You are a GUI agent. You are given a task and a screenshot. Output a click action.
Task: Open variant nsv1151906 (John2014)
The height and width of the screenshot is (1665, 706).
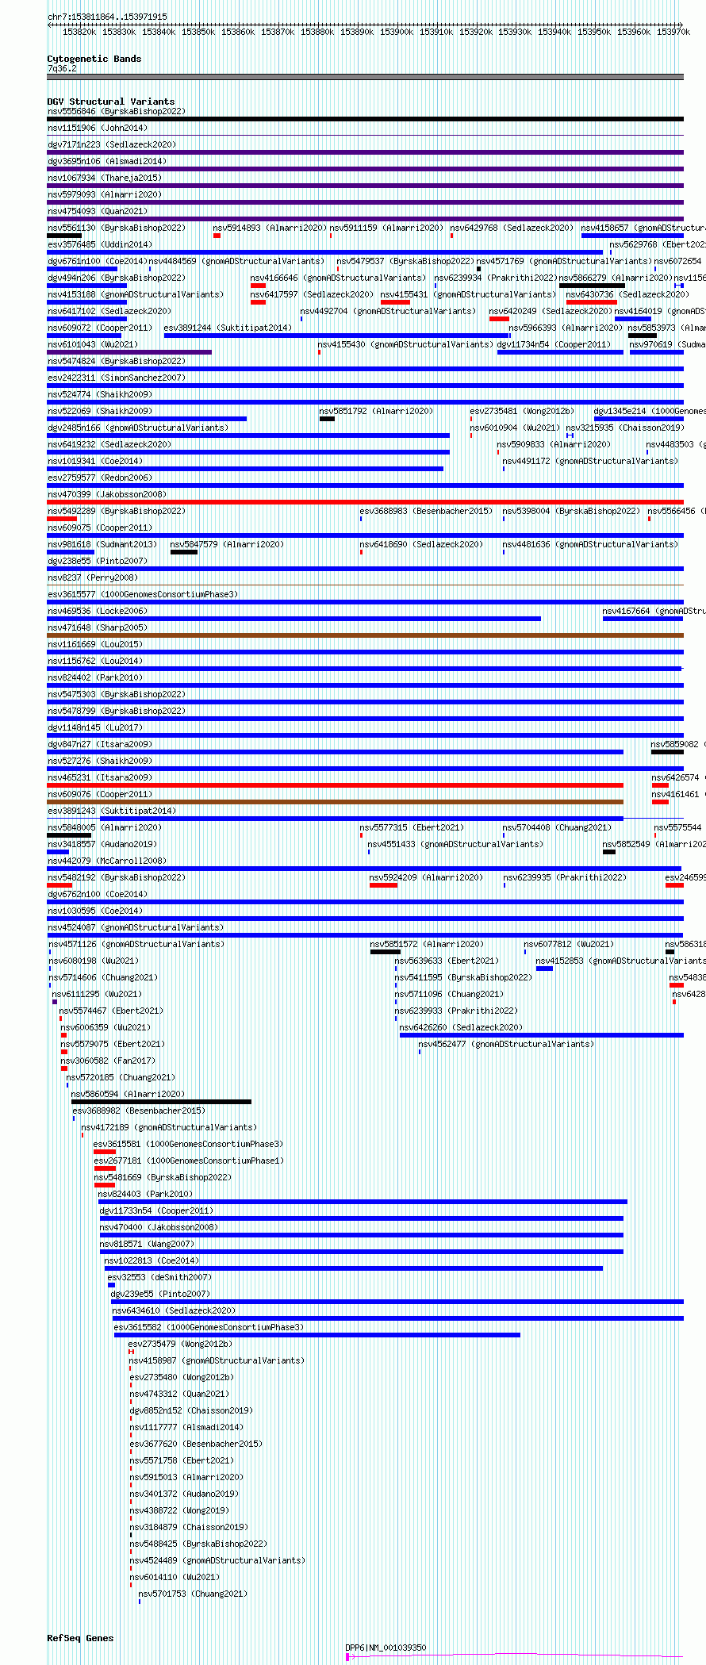pyautogui.click(x=98, y=128)
